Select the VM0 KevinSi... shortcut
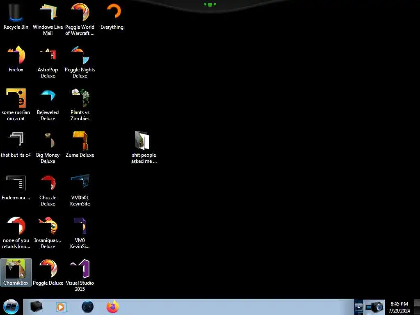420x315 pixels. pyautogui.click(x=80, y=233)
